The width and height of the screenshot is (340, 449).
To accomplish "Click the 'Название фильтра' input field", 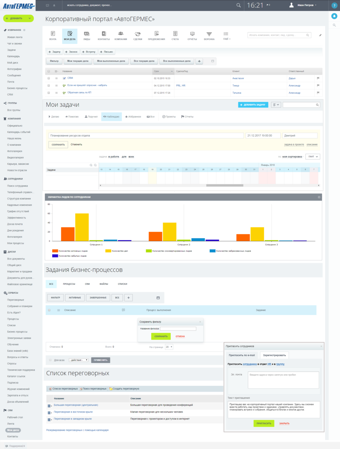I will tap(178, 329).
